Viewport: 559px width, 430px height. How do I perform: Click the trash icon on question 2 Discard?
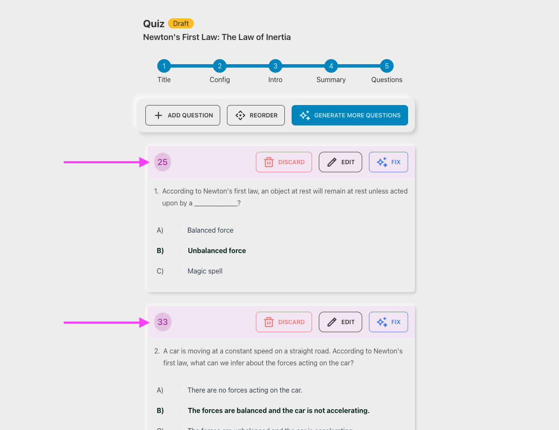[x=269, y=322]
